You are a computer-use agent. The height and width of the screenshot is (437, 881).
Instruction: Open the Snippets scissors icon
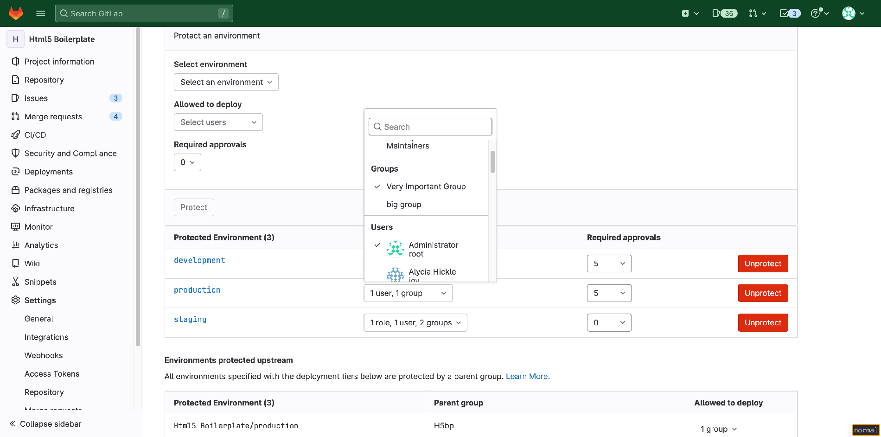tap(15, 282)
